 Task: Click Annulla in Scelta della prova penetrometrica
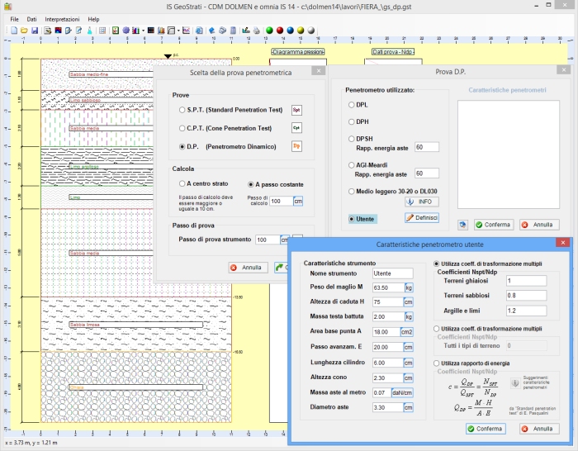248,268
